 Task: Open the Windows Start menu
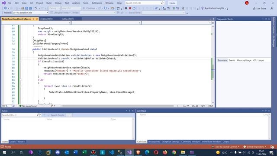click(x=4, y=152)
